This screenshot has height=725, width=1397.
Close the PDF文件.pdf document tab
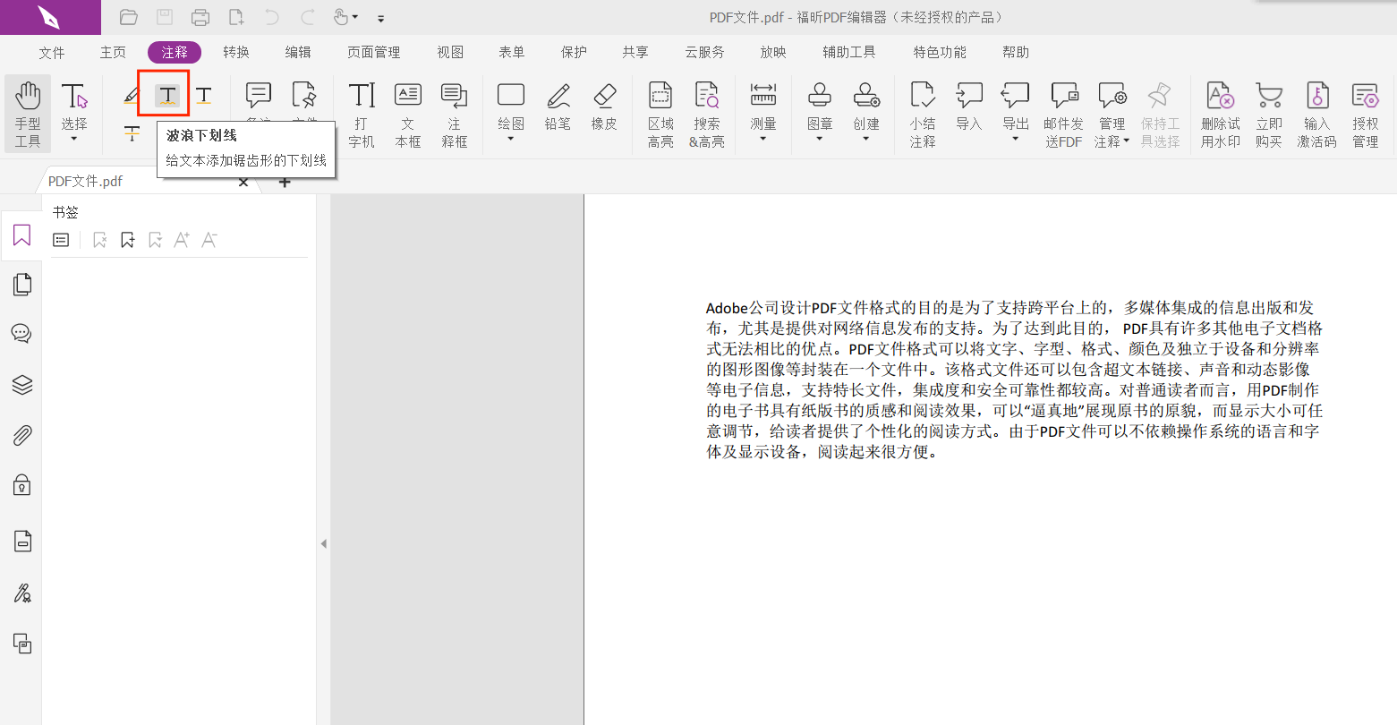point(243,183)
